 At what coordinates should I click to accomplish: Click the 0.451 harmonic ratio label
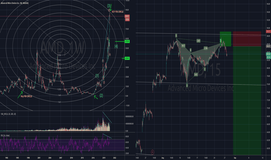pyautogui.click(x=196, y=74)
